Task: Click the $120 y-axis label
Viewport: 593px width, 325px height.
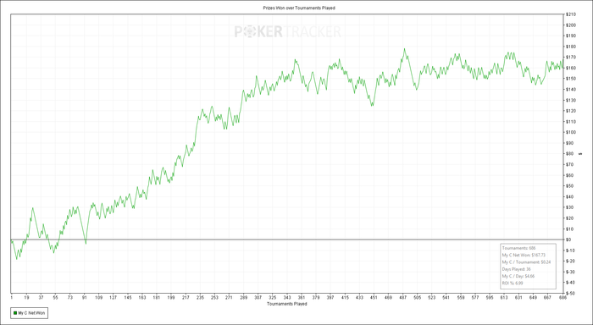Action: [571, 111]
